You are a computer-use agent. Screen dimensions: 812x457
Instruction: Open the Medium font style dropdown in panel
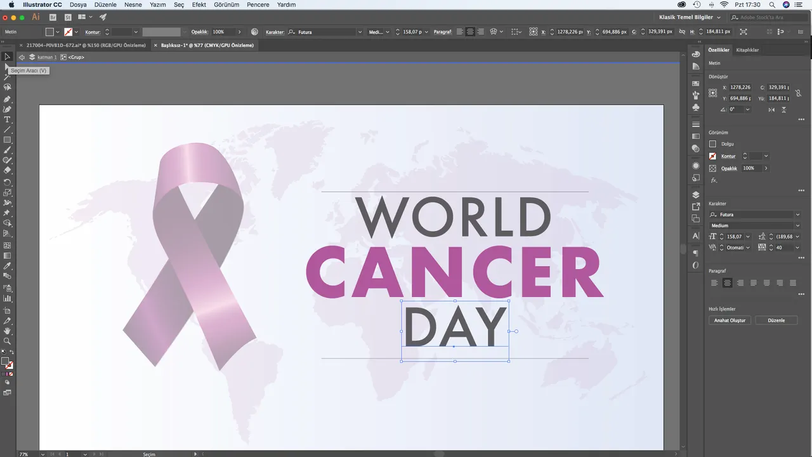(797, 225)
